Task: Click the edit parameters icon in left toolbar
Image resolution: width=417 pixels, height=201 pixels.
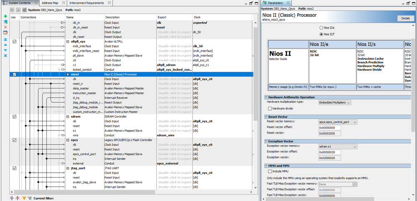Action: (5, 33)
